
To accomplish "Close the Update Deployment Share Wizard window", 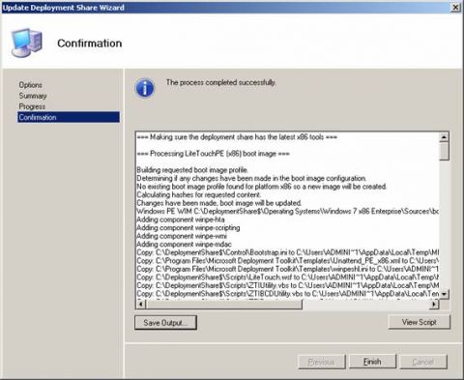I will [455, 7].
